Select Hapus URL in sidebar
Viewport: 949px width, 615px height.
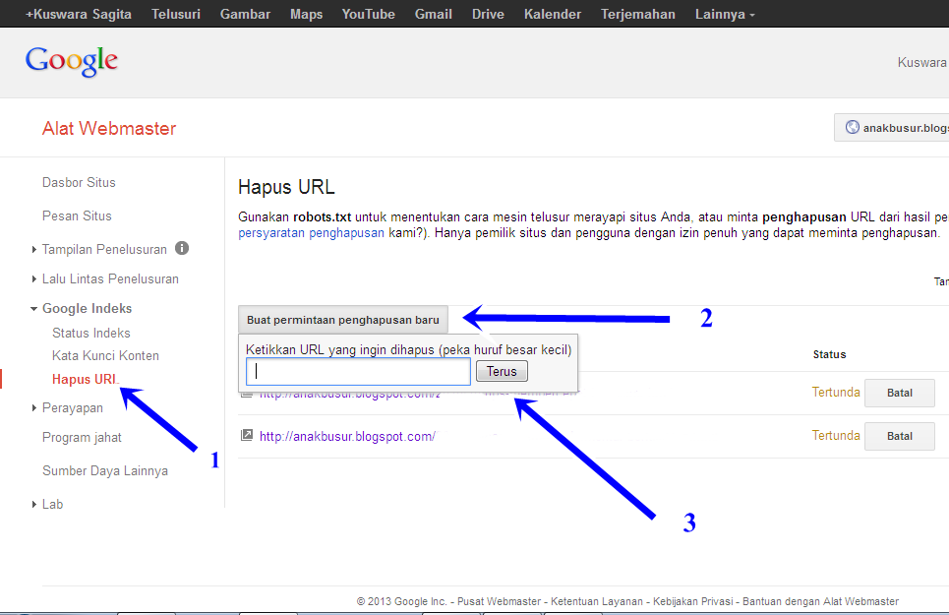coord(85,379)
